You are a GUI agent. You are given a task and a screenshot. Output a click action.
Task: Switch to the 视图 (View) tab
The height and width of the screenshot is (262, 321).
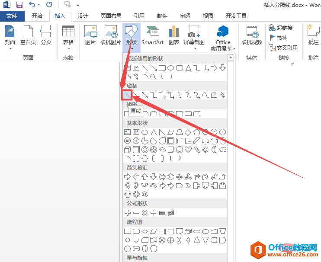208,16
